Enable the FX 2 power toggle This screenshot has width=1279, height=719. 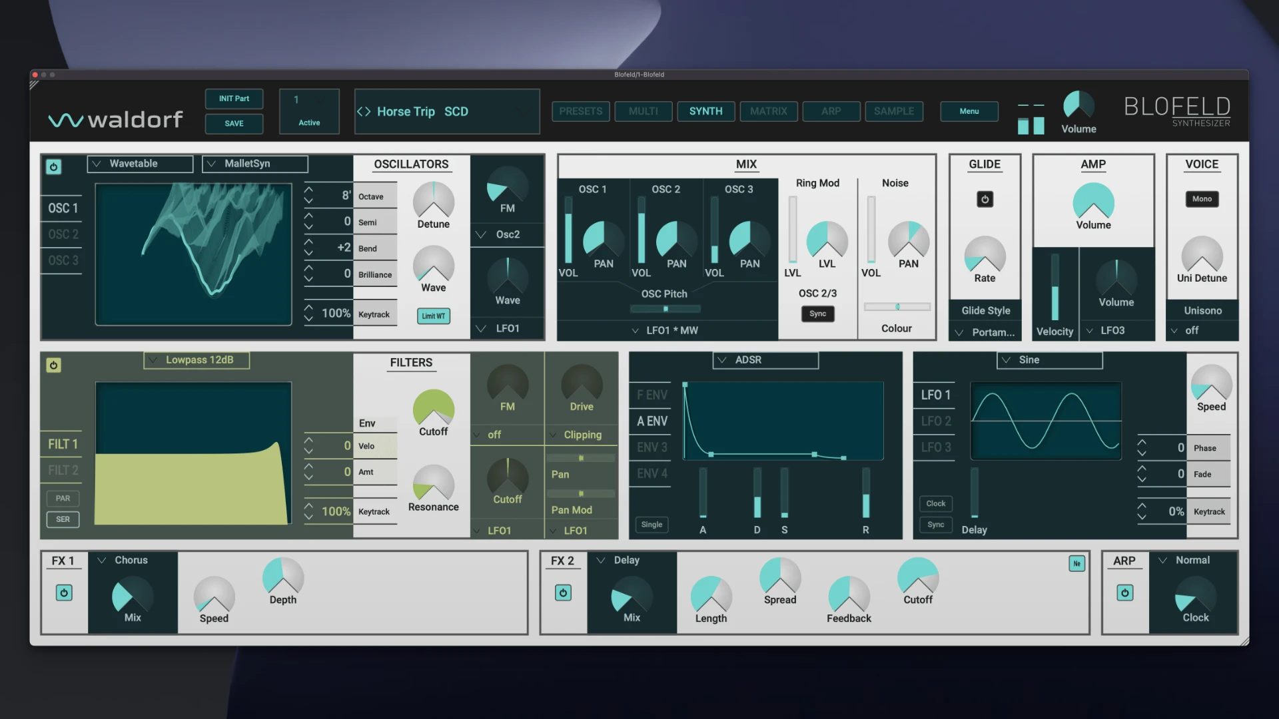(x=563, y=593)
